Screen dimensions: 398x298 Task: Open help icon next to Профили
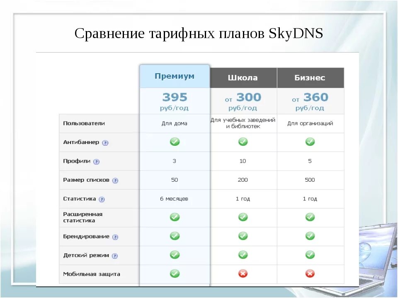(x=96, y=162)
